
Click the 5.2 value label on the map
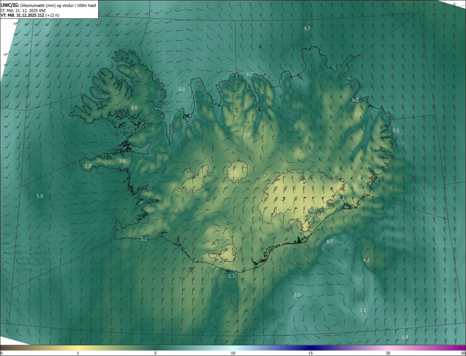144,239
